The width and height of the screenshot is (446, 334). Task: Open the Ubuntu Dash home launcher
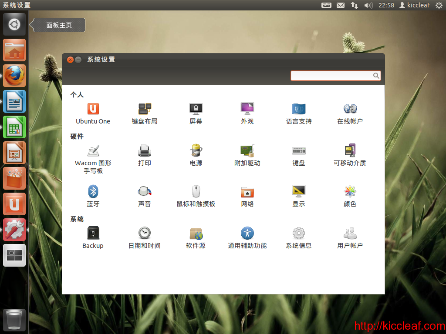(x=14, y=24)
